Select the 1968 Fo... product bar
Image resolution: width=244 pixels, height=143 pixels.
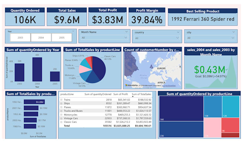(x=30, y=126)
